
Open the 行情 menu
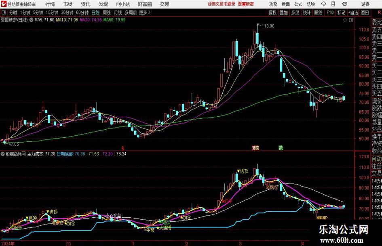pos(50,4)
